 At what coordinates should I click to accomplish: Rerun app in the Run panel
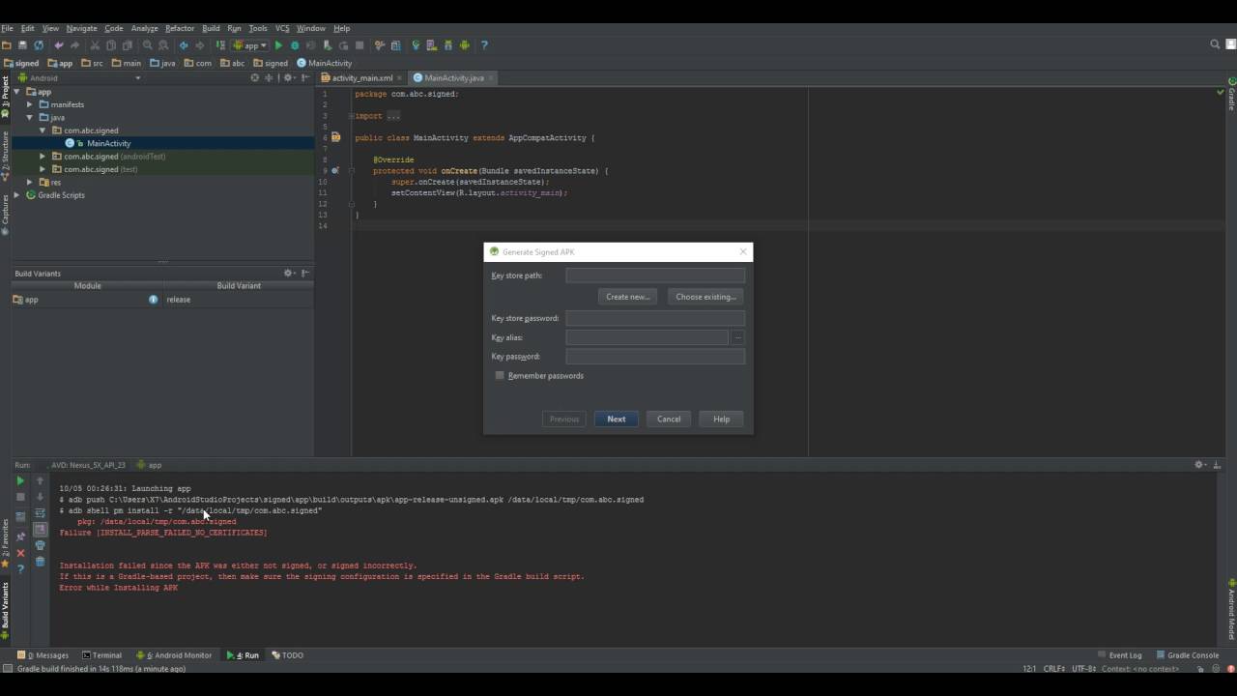(x=19, y=480)
